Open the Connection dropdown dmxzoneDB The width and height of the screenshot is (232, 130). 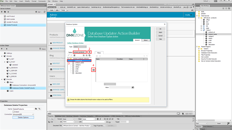coord(23,114)
